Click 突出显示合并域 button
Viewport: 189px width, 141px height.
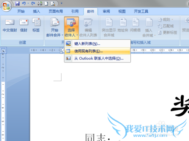click(x=109, y=27)
